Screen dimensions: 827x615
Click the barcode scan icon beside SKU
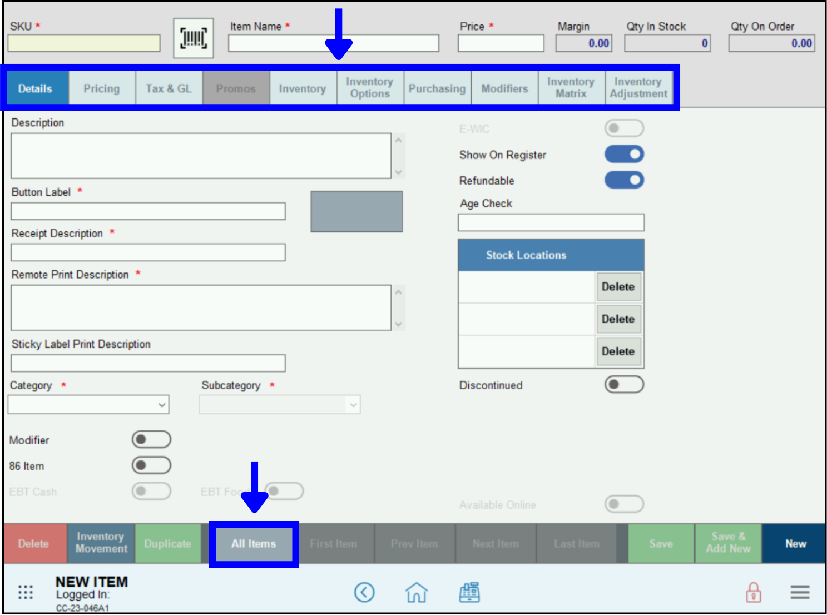[x=194, y=38]
